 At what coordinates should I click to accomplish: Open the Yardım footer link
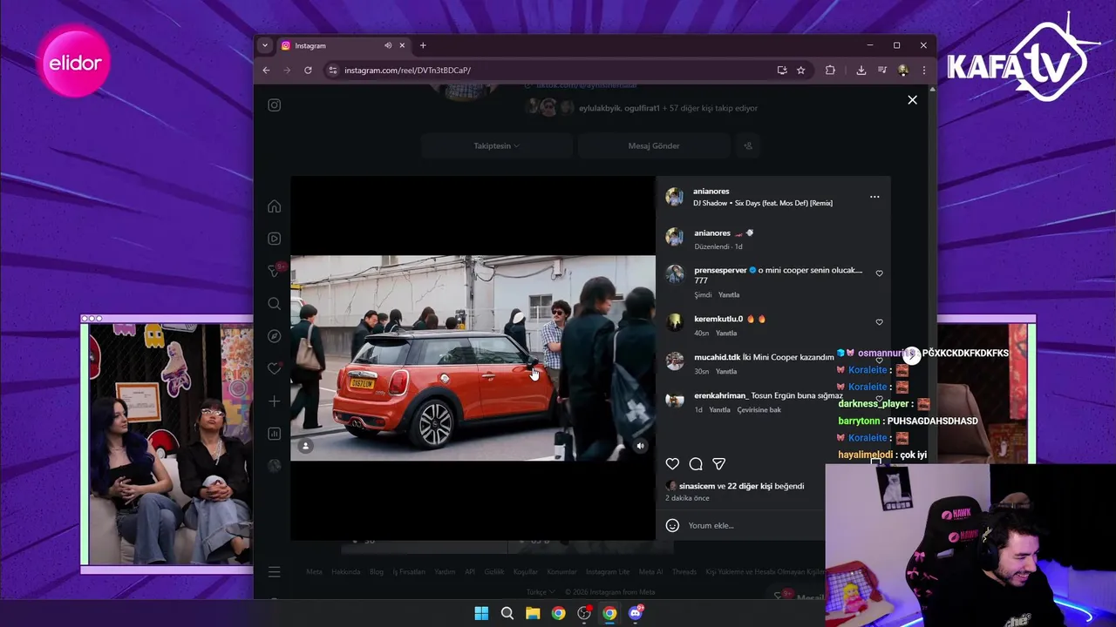[445, 572]
